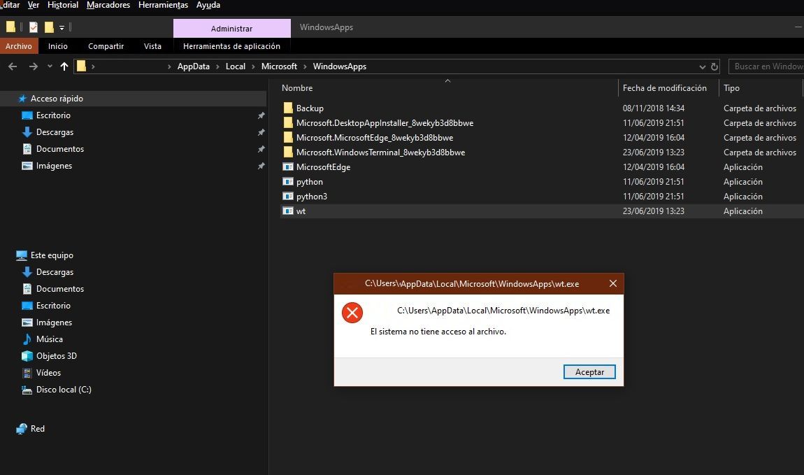Click the Aceptar button in error dialog
The image size is (804, 475).
(x=589, y=372)
